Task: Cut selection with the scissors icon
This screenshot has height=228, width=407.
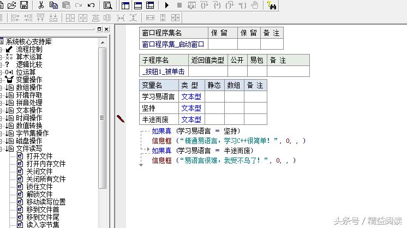Action: pyautogui.click(x=41, y=5)
